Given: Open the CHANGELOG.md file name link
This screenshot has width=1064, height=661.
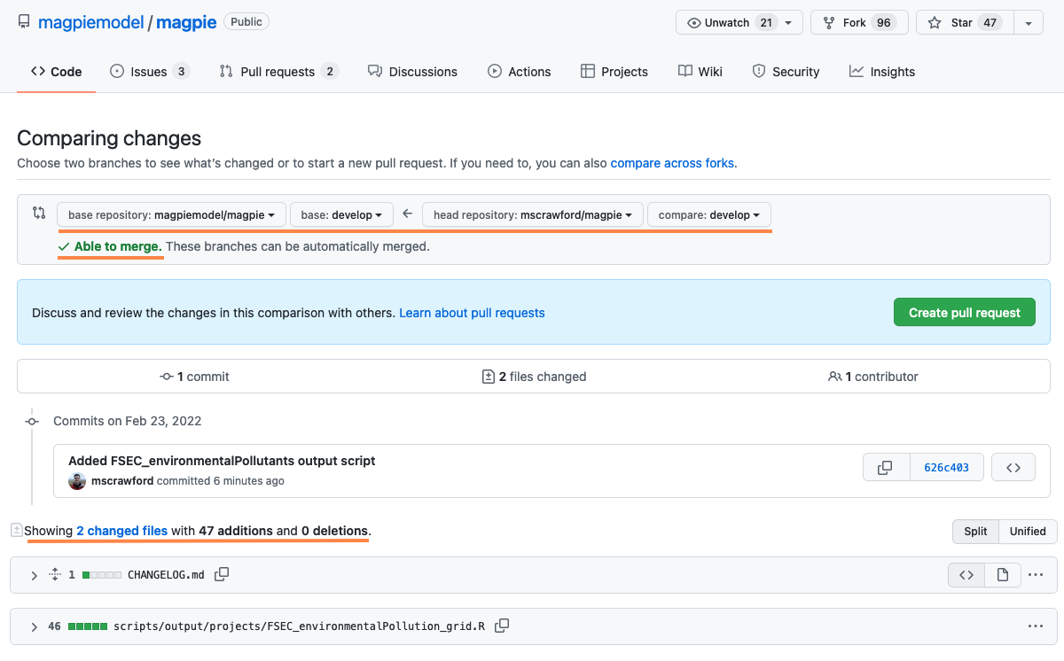Looking at the screenshot, I should click(166, 575).
